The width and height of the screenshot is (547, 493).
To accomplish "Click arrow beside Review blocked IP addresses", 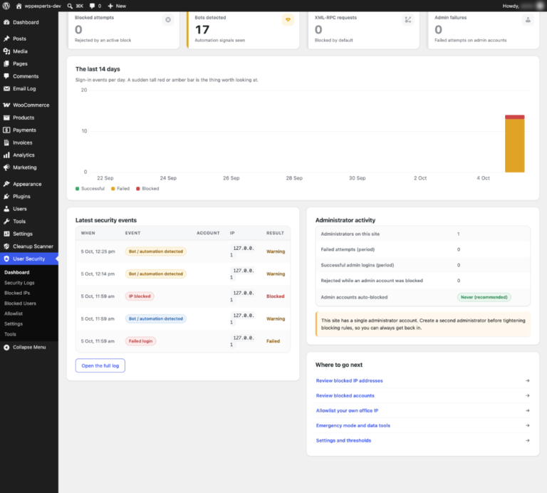I will [528, 380].
